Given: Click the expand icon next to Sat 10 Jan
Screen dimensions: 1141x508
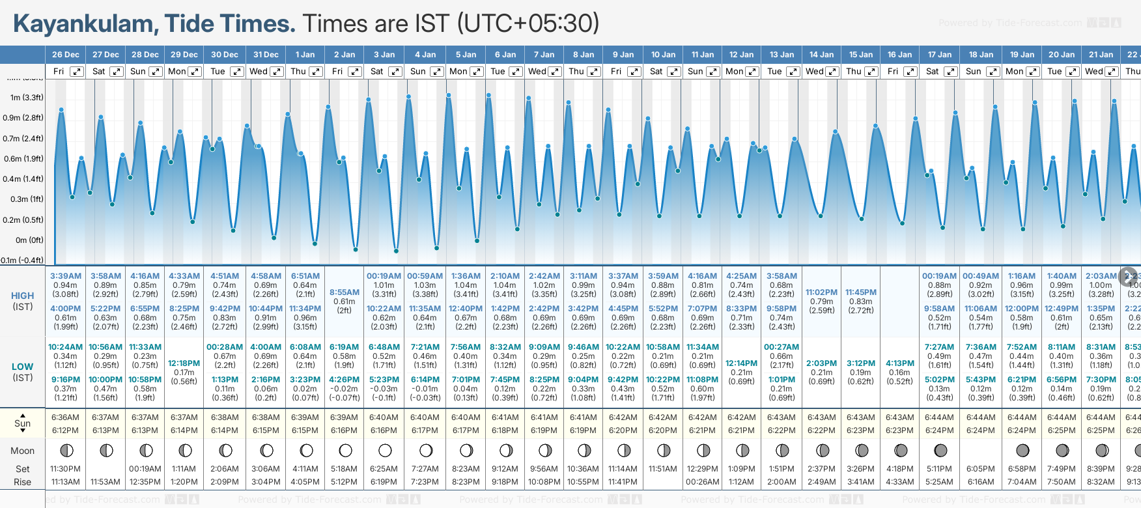Looking at the screenshot, I should 673,72.
